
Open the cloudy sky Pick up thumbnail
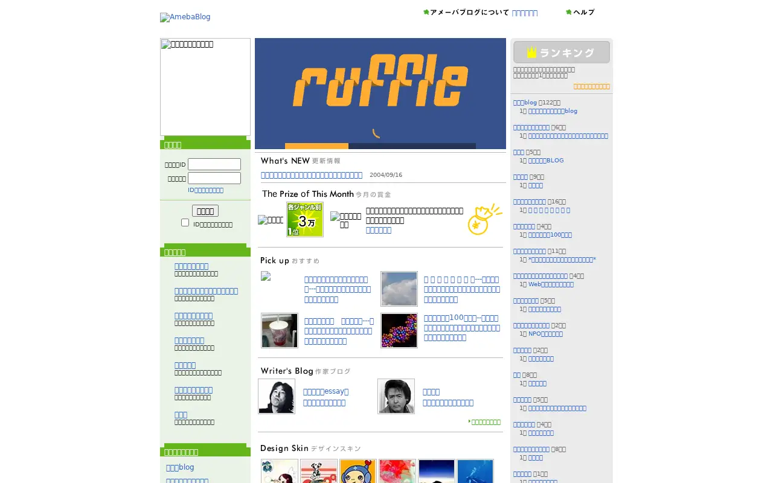coord(399,289)
